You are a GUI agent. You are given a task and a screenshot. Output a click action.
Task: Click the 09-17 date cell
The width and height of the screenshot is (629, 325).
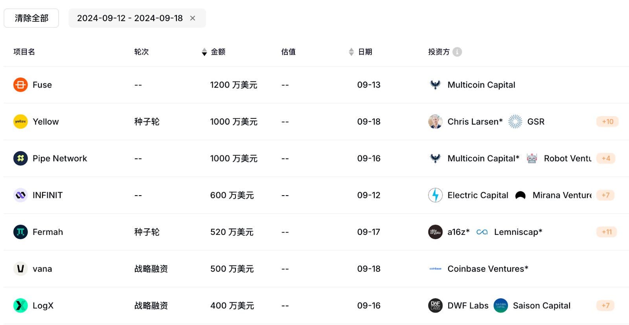[369, 232]
